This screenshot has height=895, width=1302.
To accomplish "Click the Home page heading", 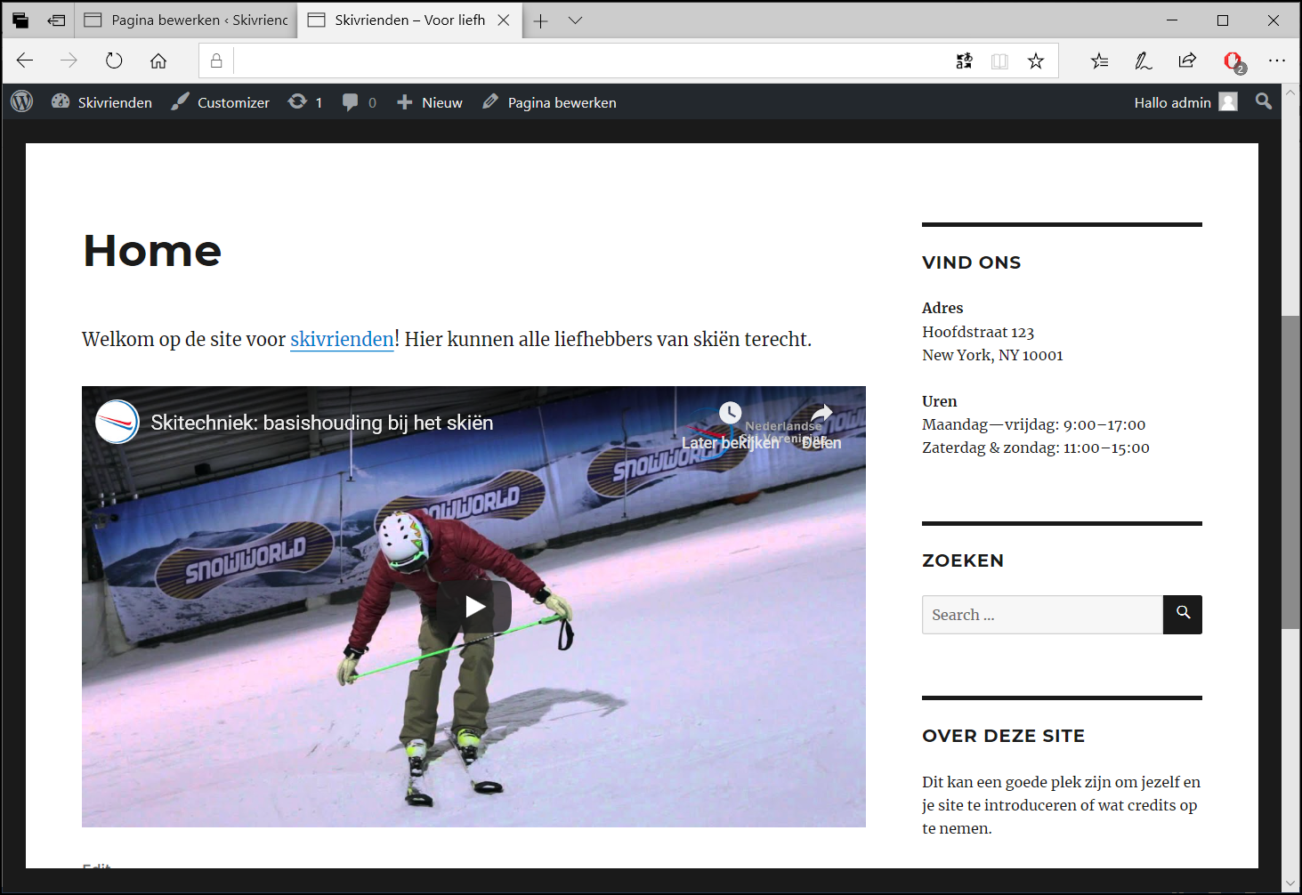I will (152, 251).
